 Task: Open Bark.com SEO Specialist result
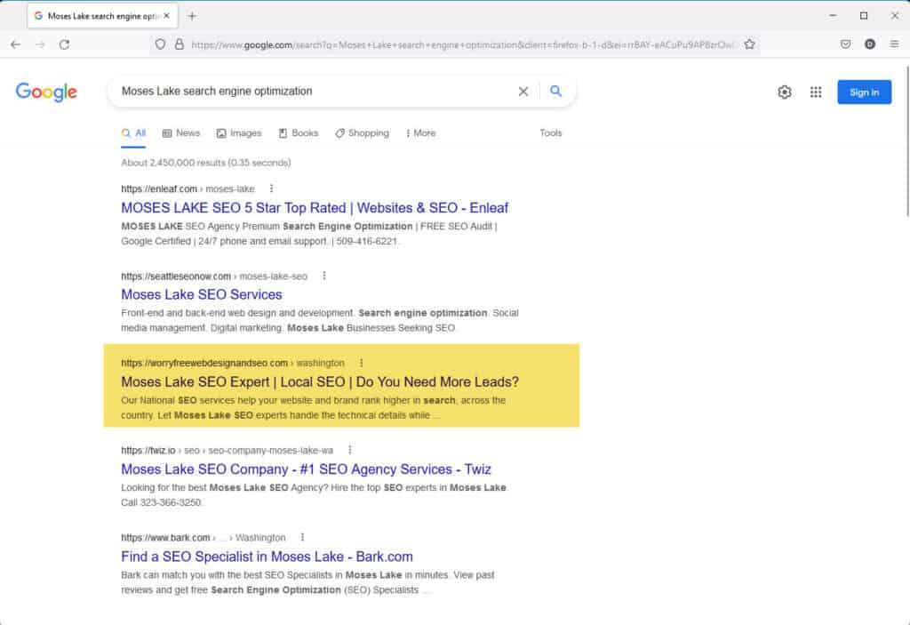click(x=267, y=557)
